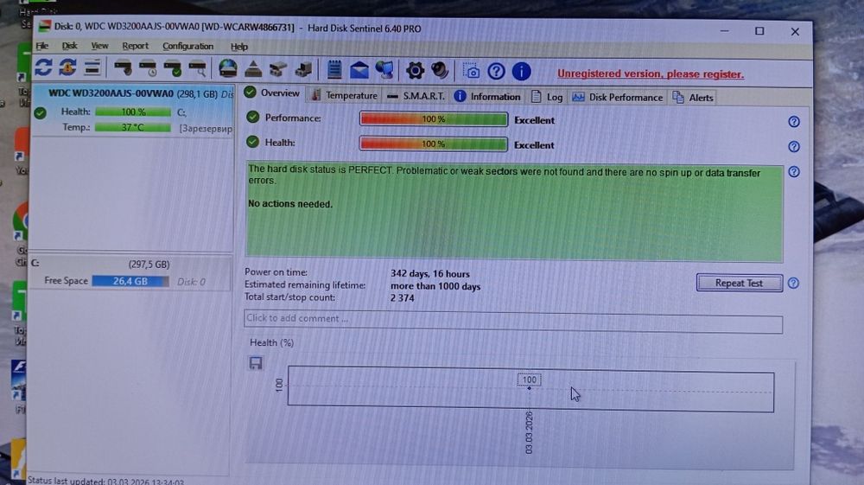
Task: Click the '2 374' start/stop count value
Action: 403,298
